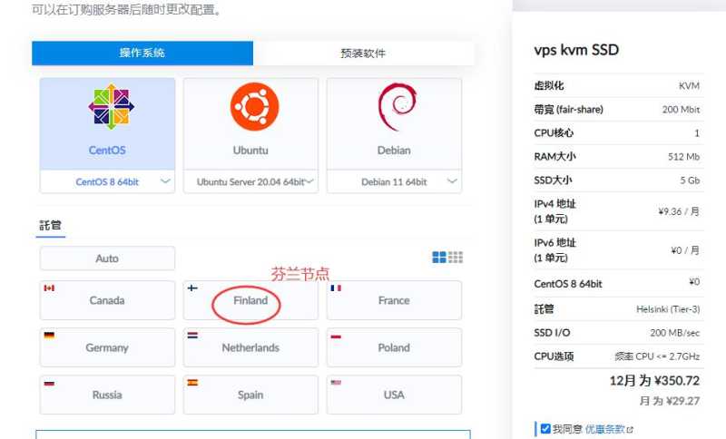
Task: Choose Canada as server location
Action: coord(107,300)
